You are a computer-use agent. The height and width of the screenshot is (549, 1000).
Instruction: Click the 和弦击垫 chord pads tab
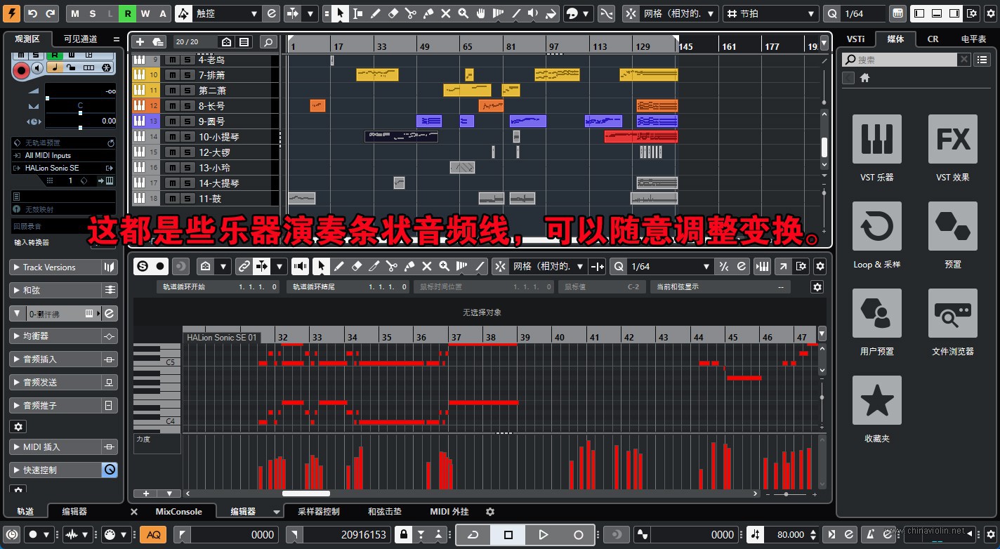pos(384,512)
